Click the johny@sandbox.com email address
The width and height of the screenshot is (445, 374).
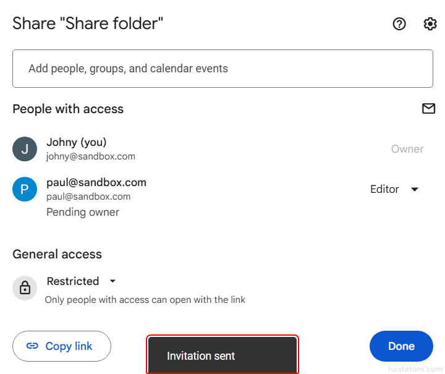pos(90,156)
